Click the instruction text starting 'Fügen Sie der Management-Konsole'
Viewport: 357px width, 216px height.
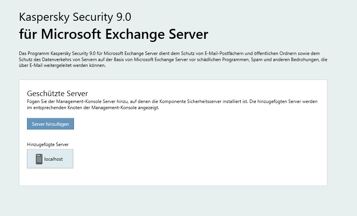click(172, 105)
